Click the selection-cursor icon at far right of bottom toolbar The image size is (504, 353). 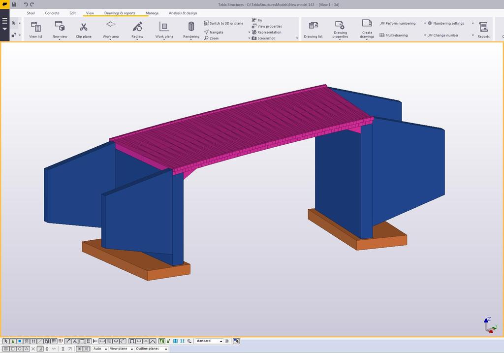click(x=236, y=341)
